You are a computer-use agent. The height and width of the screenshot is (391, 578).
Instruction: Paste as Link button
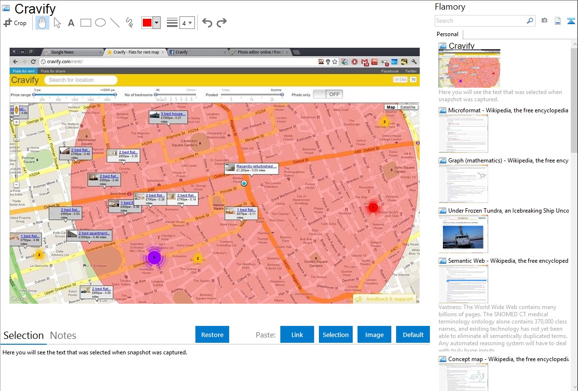tap(297, 335)
